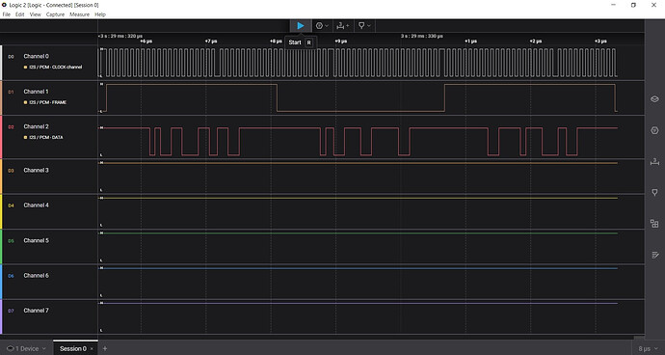665x355 pixels.
Task: Click the +7 µs mark on the time ruler
Action: pos(211,41)
